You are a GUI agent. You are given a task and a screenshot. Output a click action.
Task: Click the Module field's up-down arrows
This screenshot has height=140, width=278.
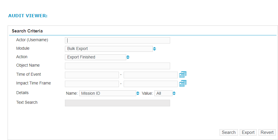tap(155, 49)
